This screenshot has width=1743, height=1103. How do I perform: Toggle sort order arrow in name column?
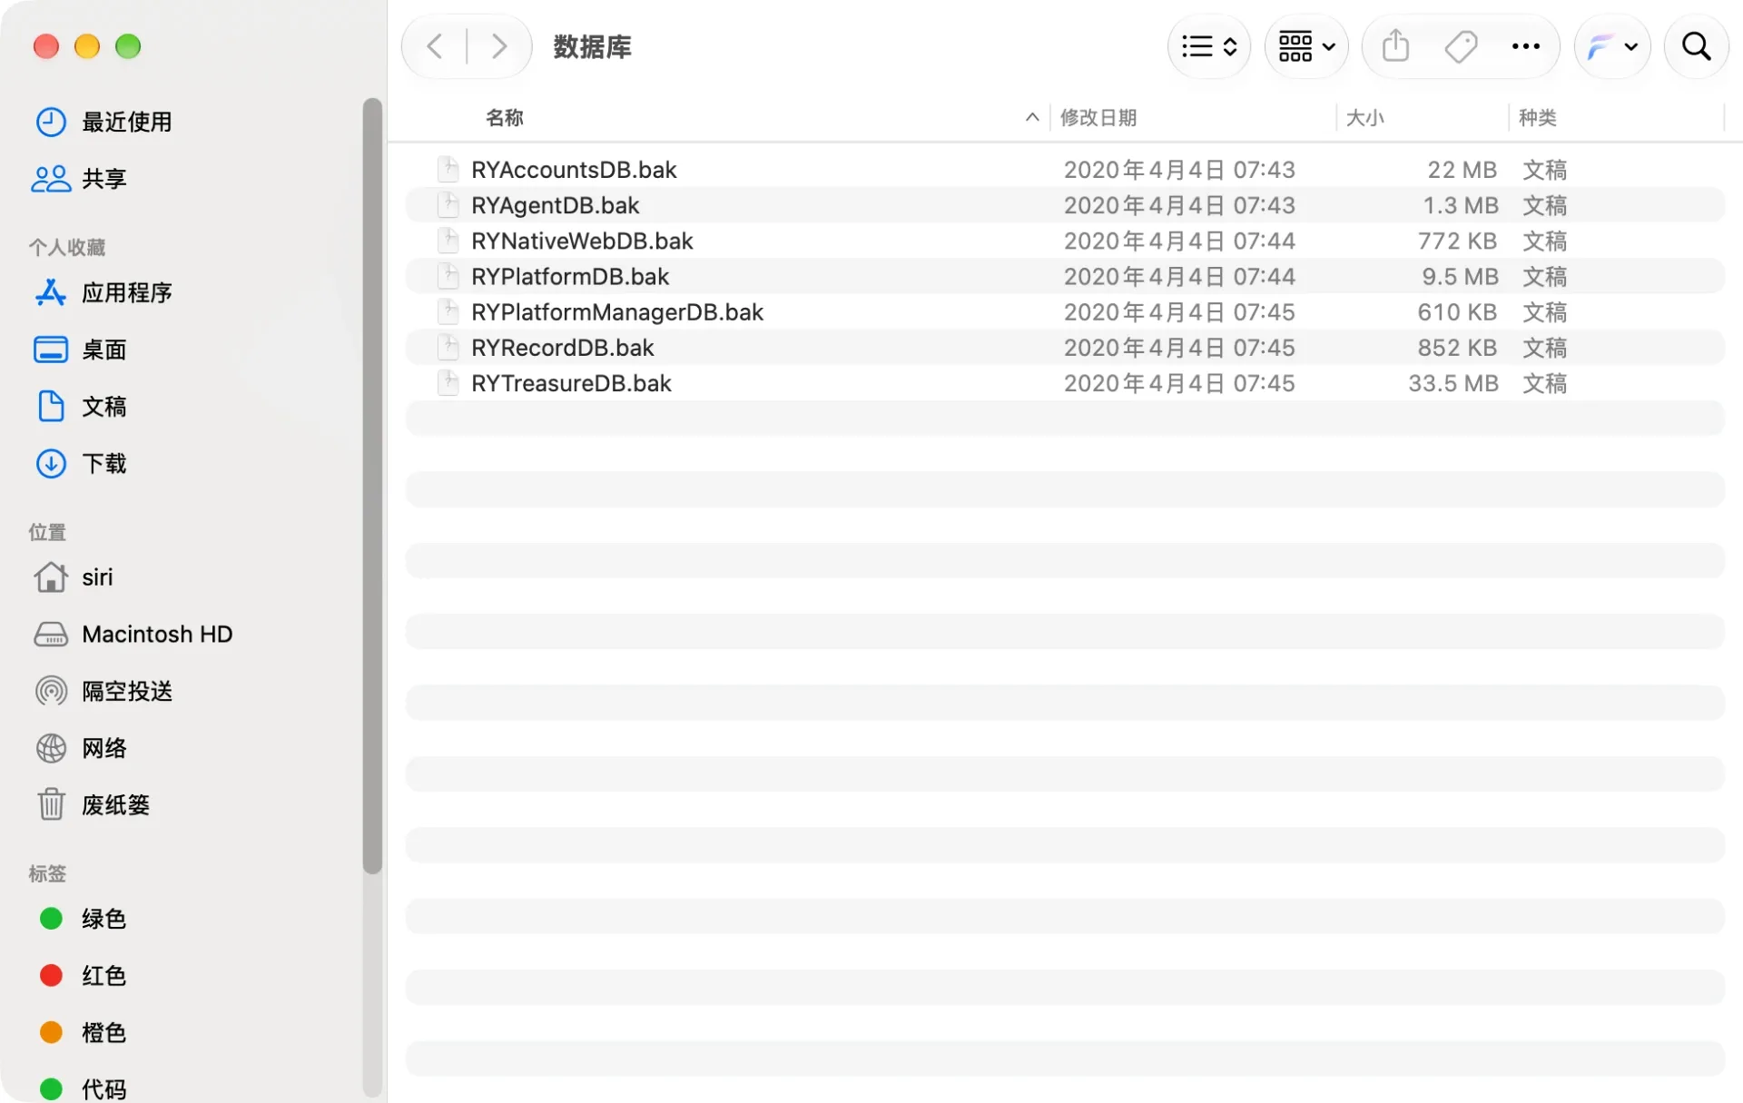[x=1032, y=117]
